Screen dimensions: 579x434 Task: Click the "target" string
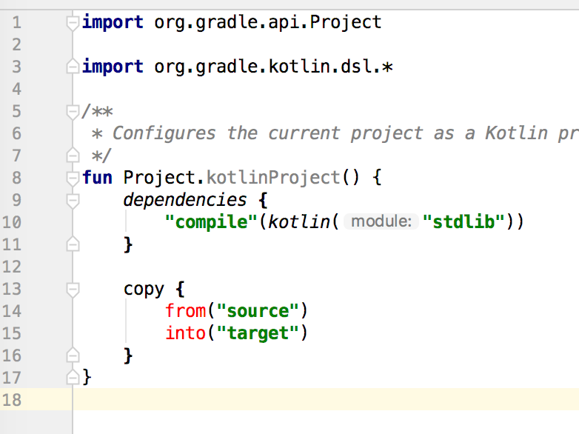tap(258, 333)
